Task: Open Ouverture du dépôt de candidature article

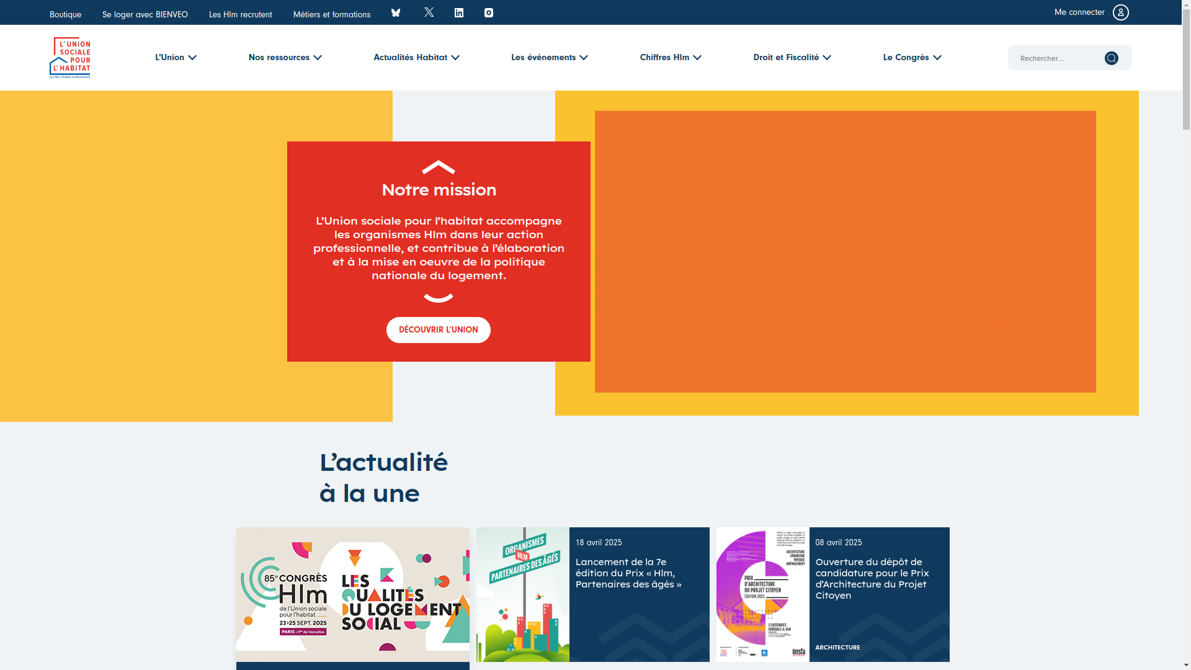Action: pos(872,579)
